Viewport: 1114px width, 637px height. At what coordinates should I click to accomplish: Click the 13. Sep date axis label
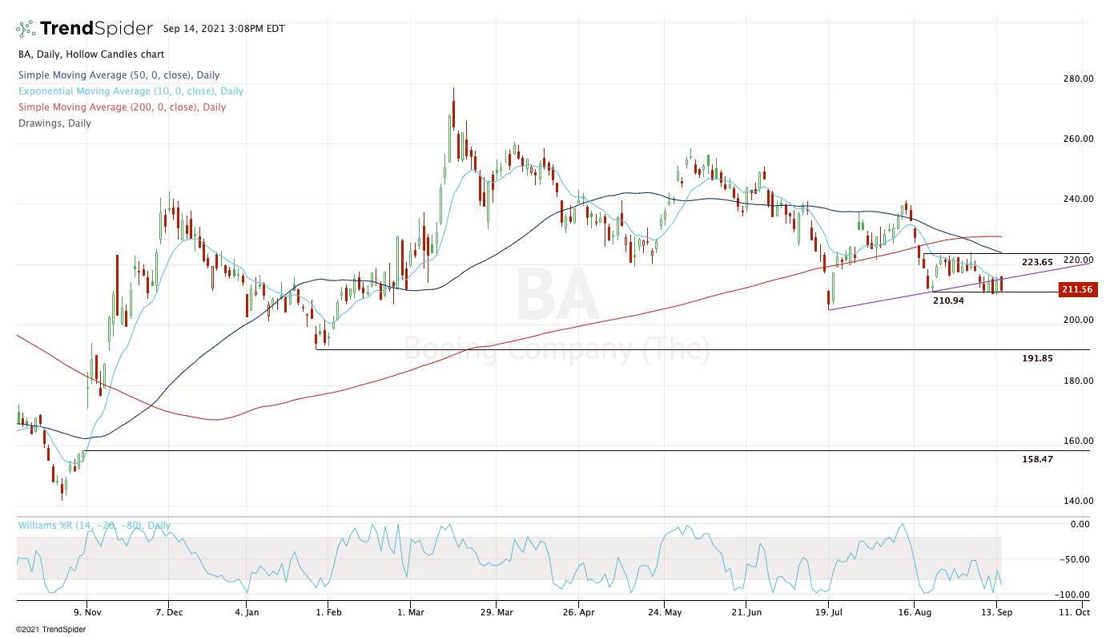point(997,611)
